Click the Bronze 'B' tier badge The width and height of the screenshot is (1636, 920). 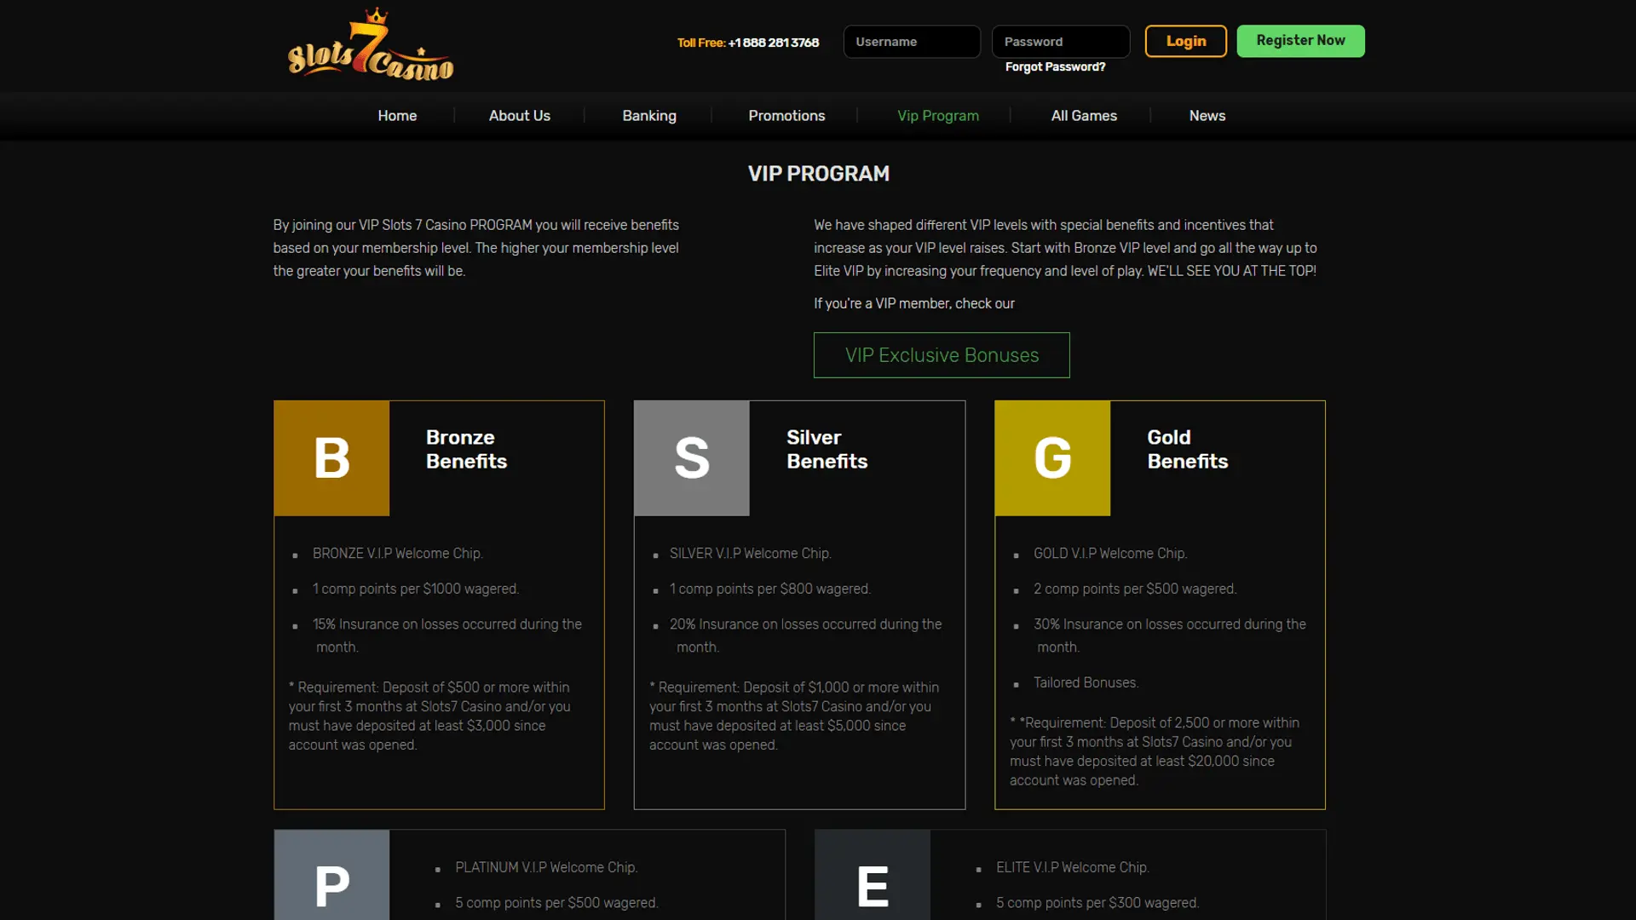coord(331,458)
